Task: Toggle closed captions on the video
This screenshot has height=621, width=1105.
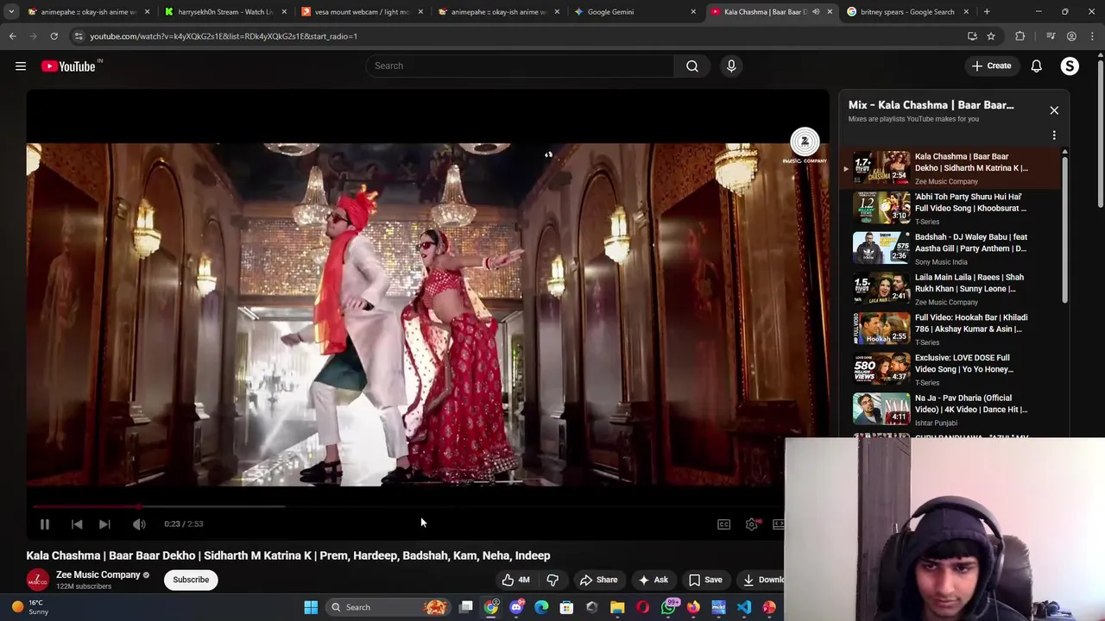Action: click(724, 524)
